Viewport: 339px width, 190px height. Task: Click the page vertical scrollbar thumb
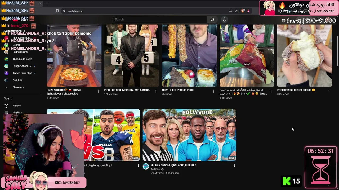(337, 51)
